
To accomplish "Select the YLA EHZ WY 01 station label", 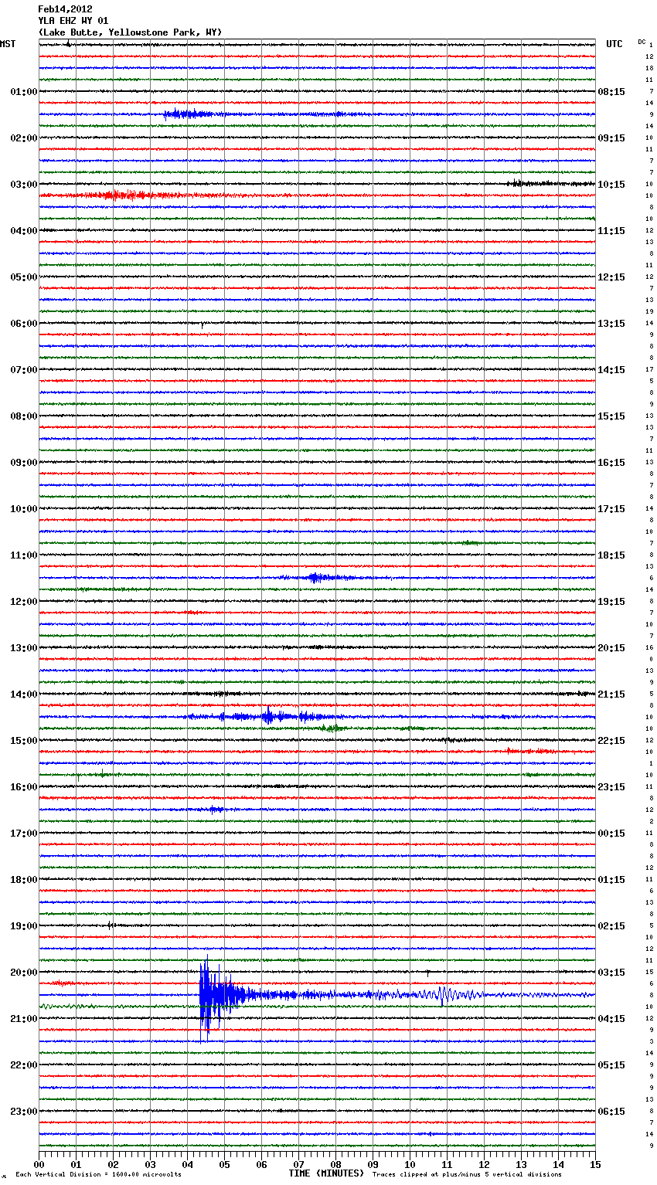I will click(x=73, y=21).
